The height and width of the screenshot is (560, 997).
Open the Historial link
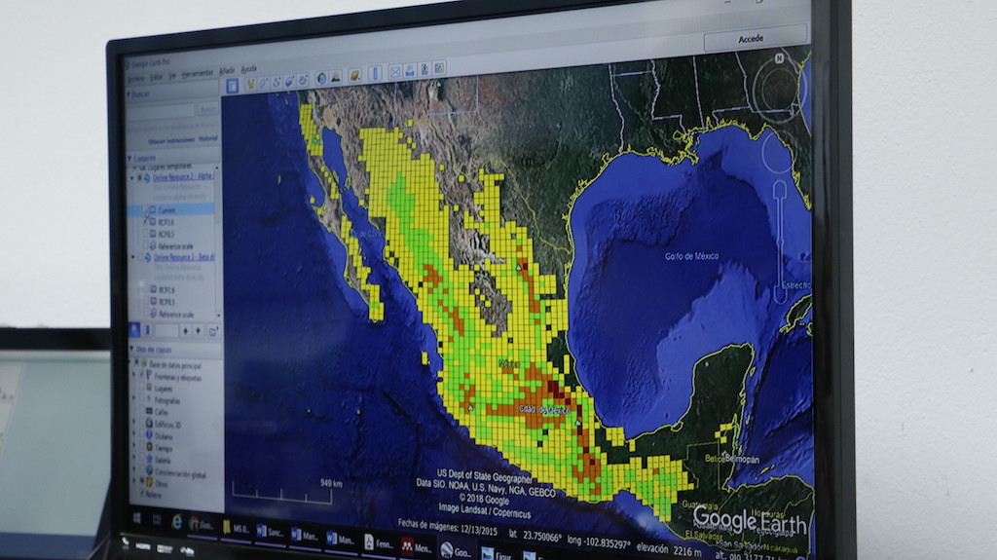click(x=208, y=138)
